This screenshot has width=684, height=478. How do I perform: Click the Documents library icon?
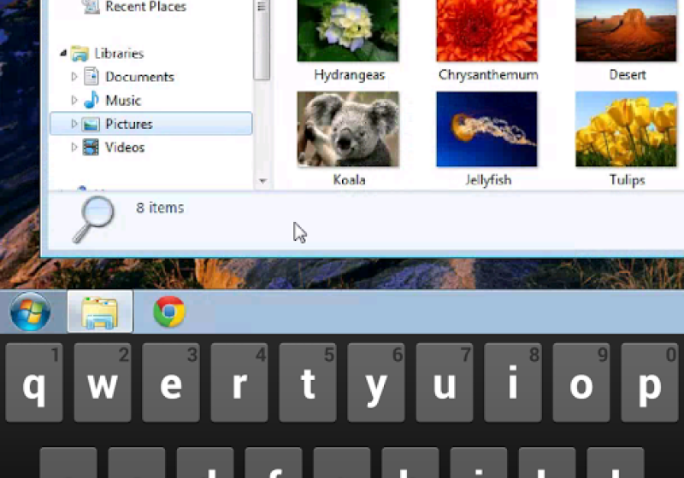[91, 77]
